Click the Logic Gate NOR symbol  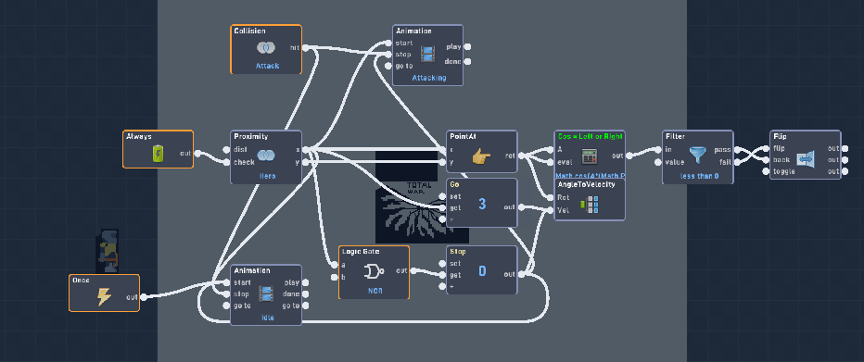click(375, 271)
